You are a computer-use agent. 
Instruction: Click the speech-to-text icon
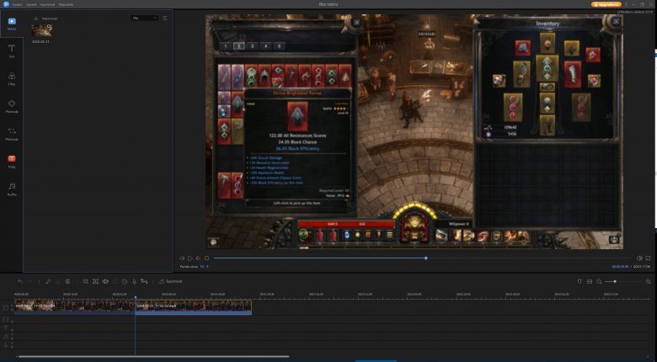click(144, 281)
